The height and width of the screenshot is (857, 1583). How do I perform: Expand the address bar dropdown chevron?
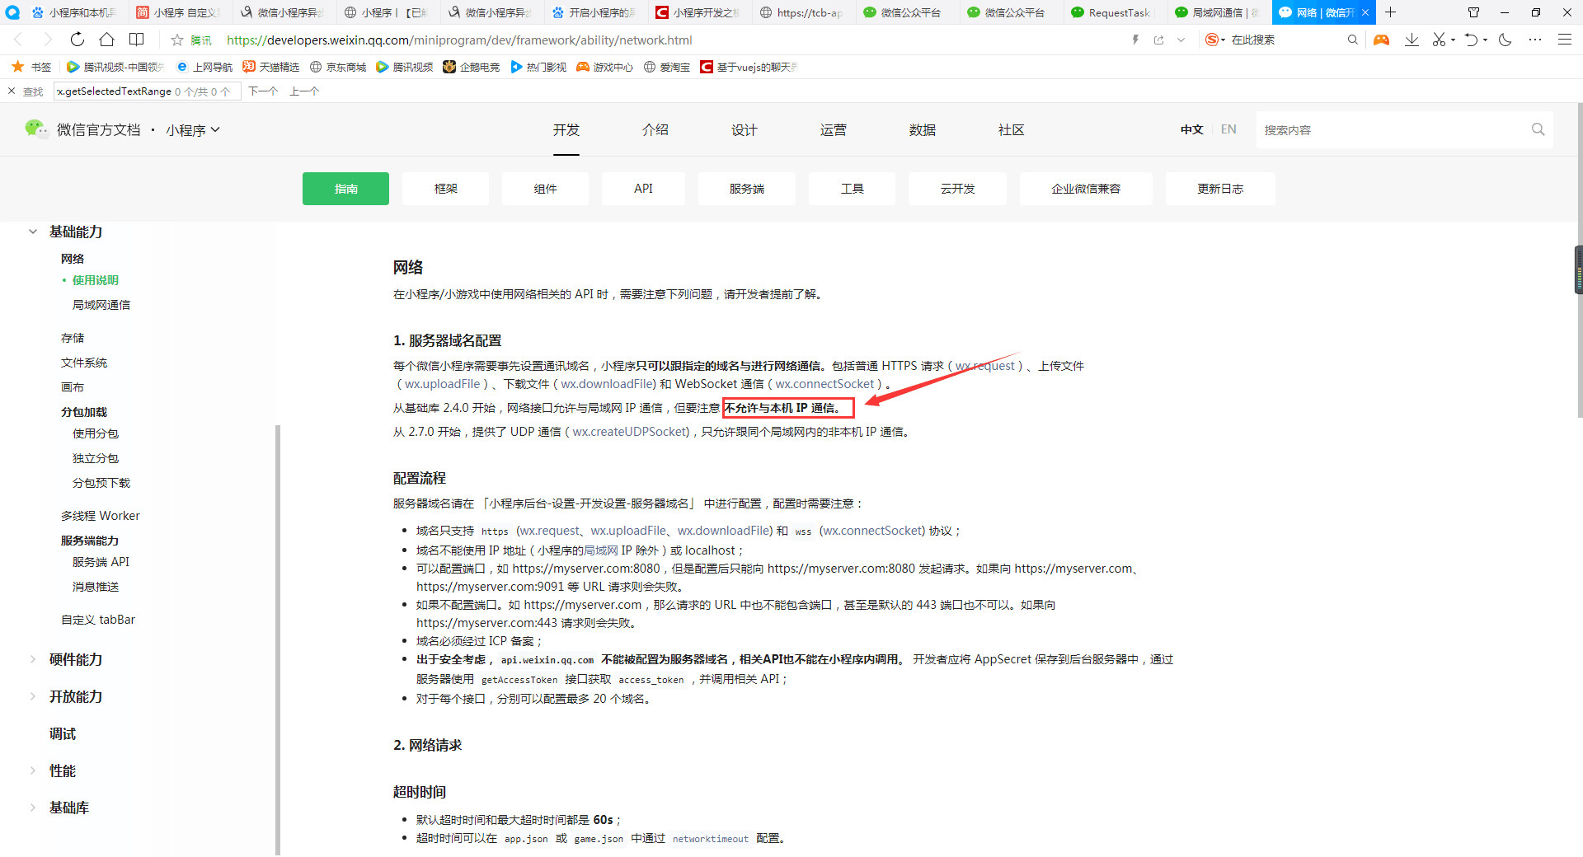(1181, 40)
